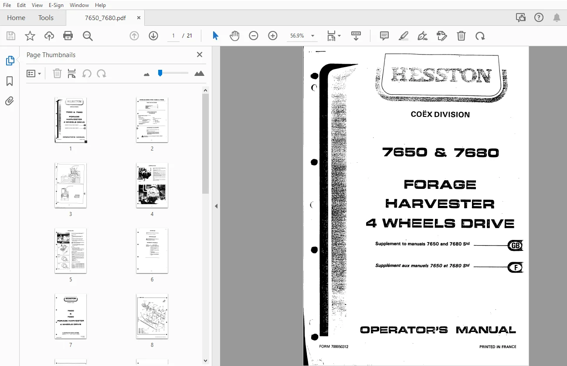Activate the Hand pan tool

pos(234,36)
